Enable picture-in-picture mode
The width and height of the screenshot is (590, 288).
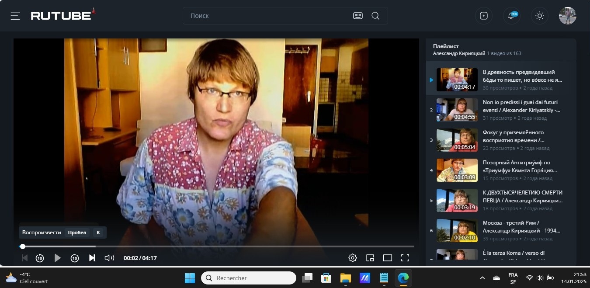[x=370, y=258]
